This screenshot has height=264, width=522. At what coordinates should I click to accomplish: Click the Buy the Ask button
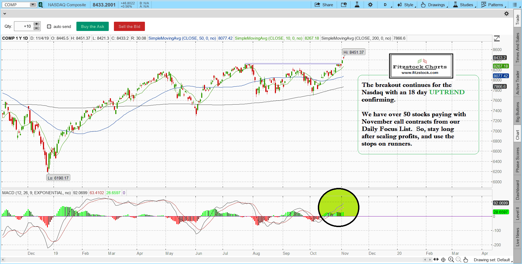pos(92,27)
